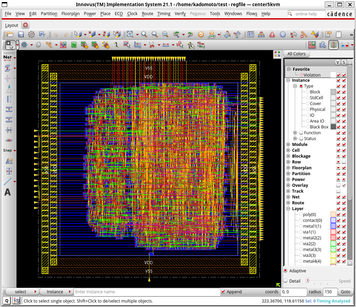The height and width of the screenshot is (307, 356).
Task: Click the Goto button
Action: [x=345, y=292]
